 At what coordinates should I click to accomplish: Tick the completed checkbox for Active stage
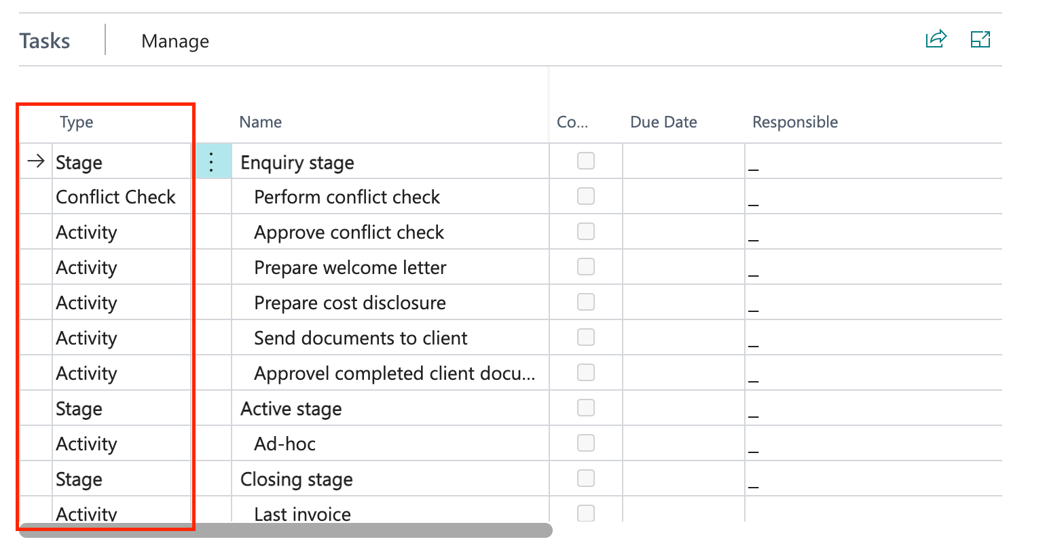(586, 408)
